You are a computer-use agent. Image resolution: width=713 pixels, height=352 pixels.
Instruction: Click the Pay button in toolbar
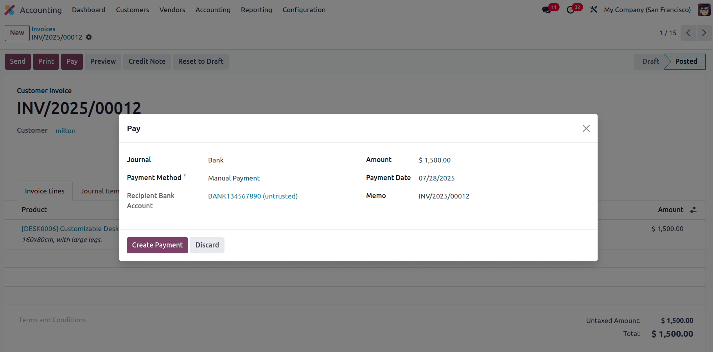[x=72, y=61]
